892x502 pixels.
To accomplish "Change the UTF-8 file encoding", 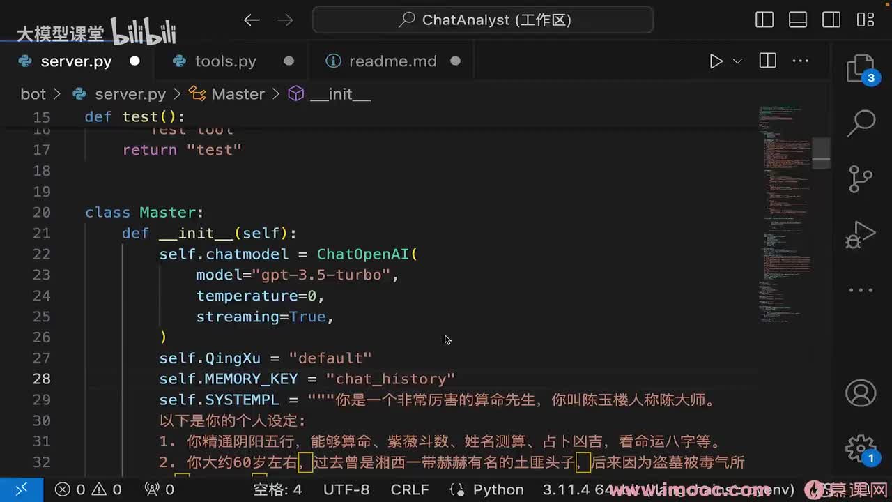I will [x=346, y=489].
